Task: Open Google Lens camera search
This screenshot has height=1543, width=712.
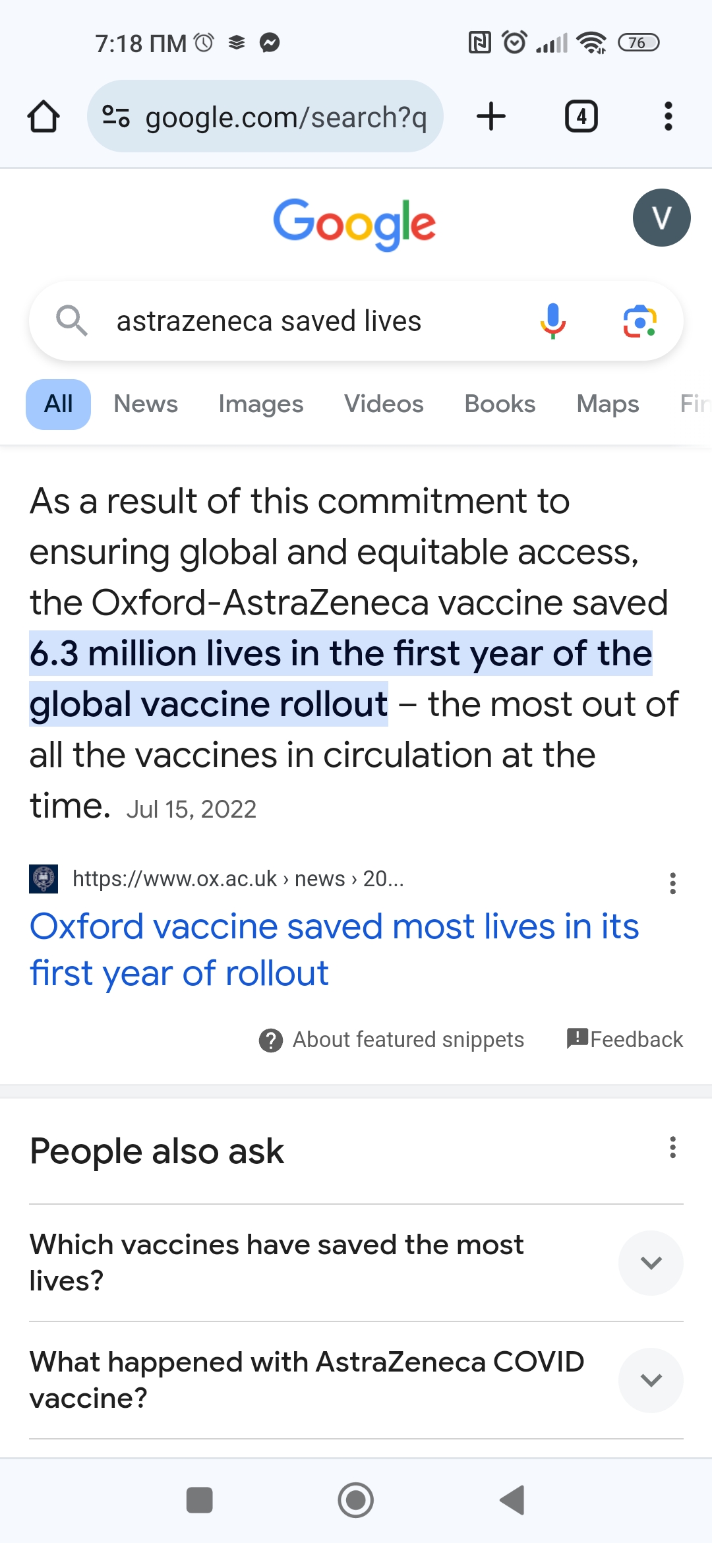Action: 639,321
